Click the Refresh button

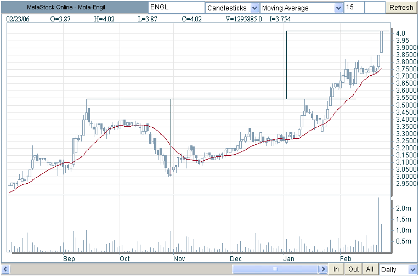pos(401,8)
